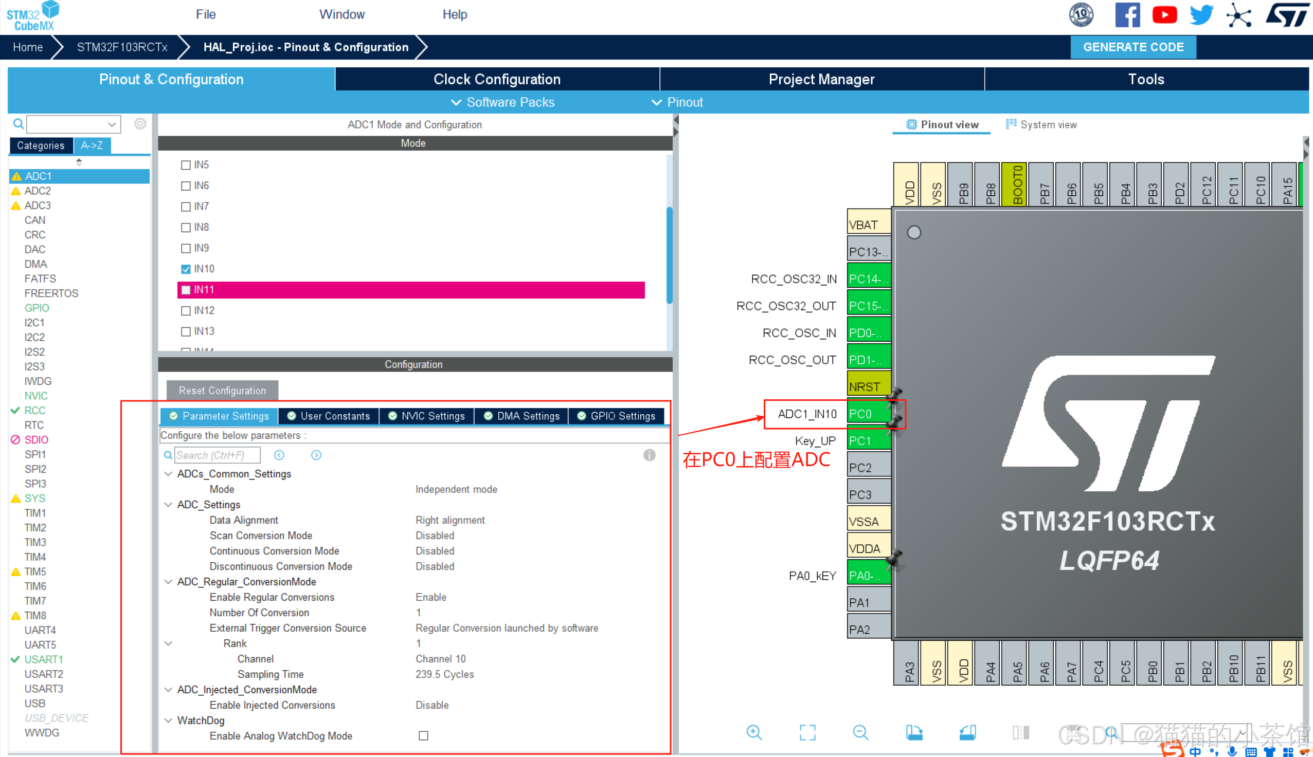Open the Twitter link icon

coord(1202,14)
